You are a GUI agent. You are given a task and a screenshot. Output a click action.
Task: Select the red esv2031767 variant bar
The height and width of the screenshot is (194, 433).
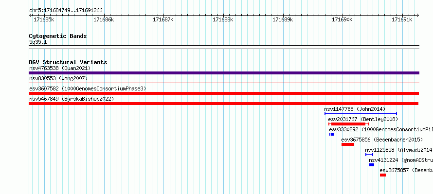[x=349, y=124]
